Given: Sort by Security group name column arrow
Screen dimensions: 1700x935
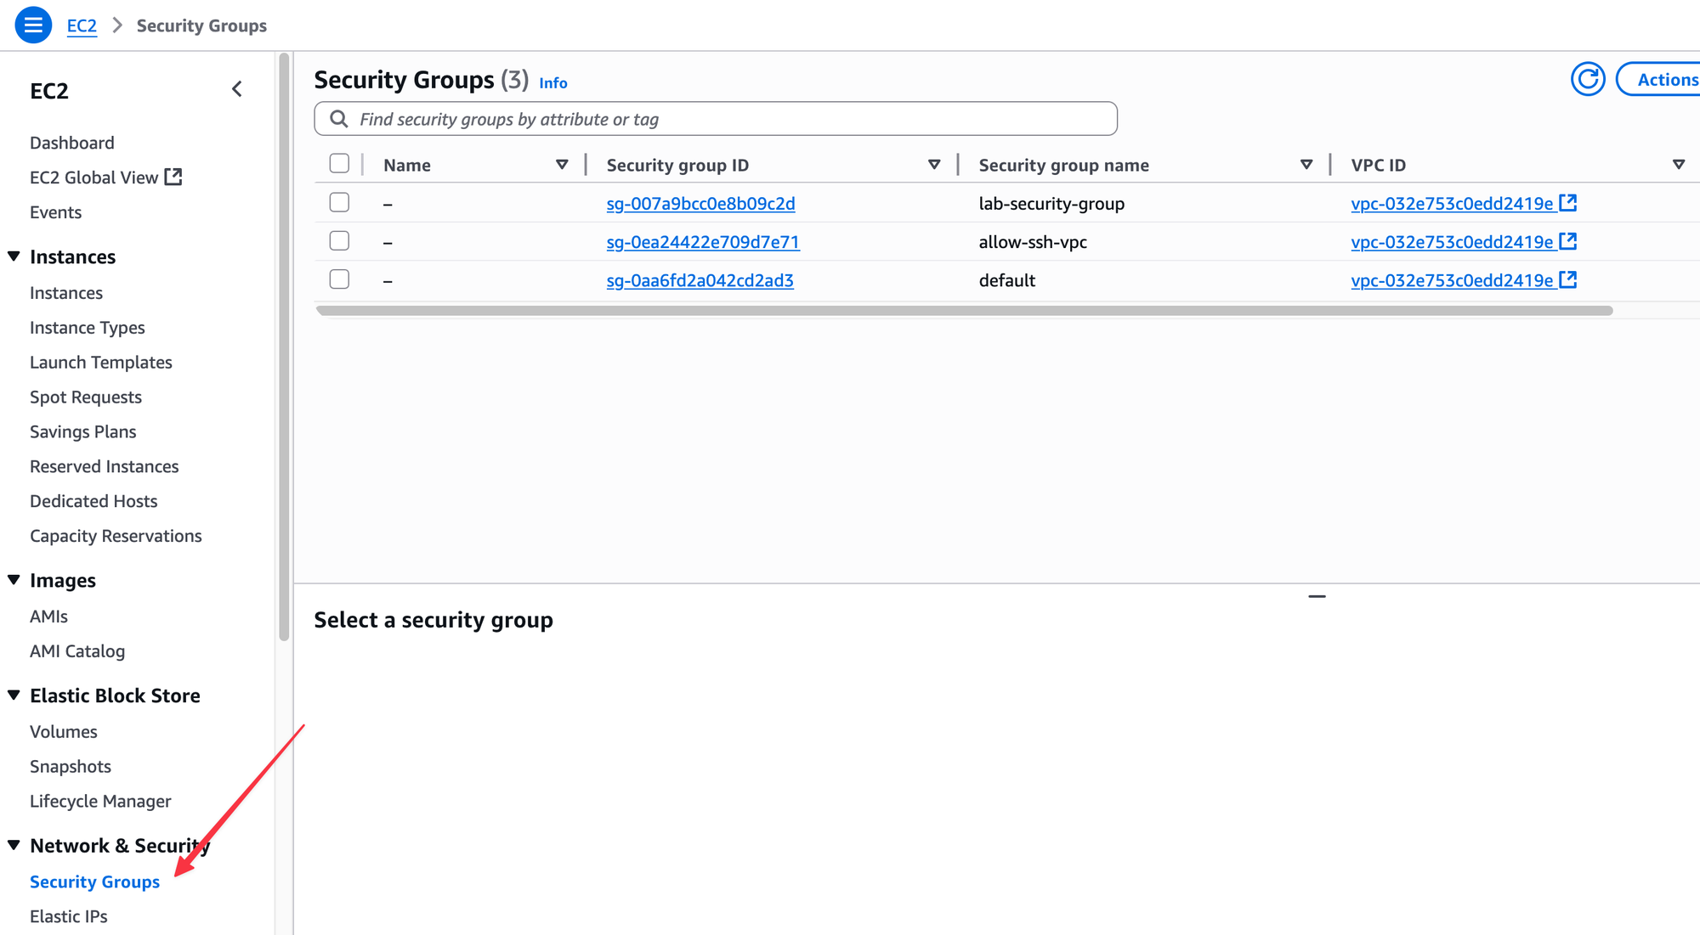Looking at the screenshot, I should pyautogui.click(x=1306, y=165).
